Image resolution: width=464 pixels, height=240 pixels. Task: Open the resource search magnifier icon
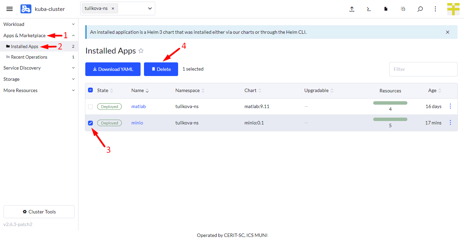pyautogui.click(x=420, y=9)
